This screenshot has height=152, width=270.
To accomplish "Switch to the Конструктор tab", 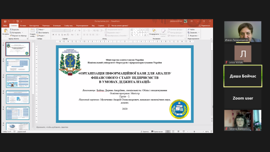I will pos(34,25).
